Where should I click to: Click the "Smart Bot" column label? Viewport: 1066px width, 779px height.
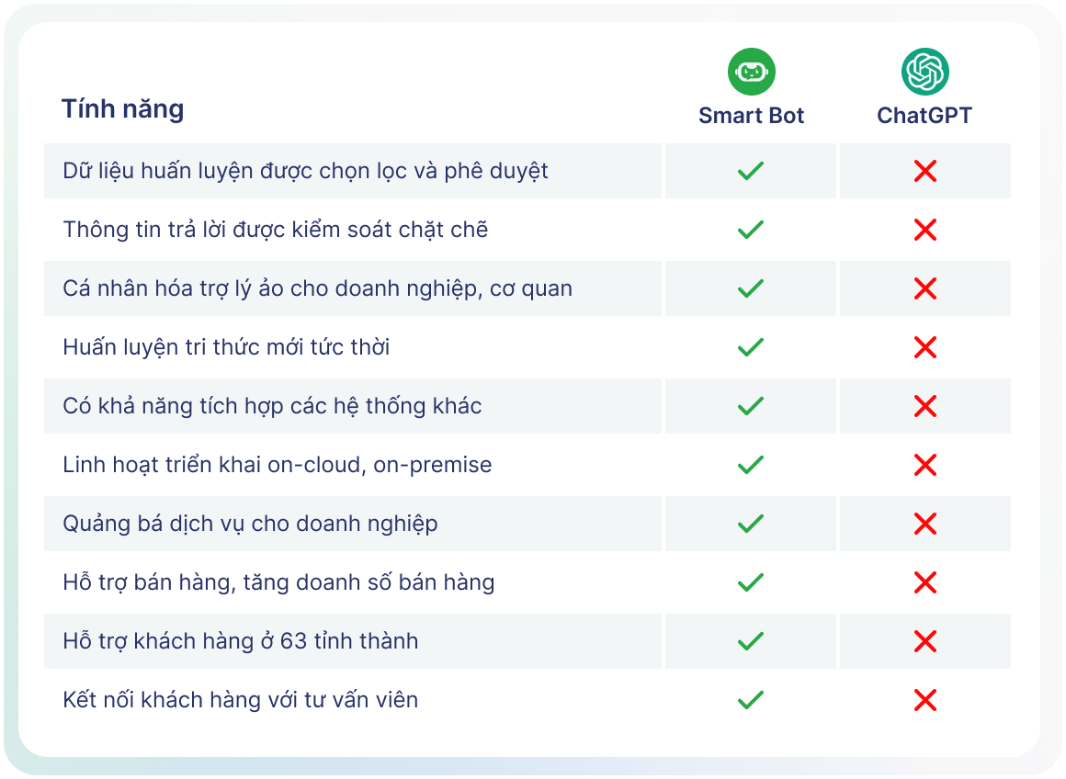coord(751,116)
